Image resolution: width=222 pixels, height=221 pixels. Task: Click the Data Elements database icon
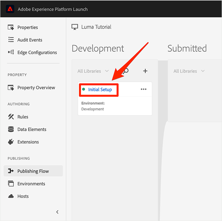(11, 129)
